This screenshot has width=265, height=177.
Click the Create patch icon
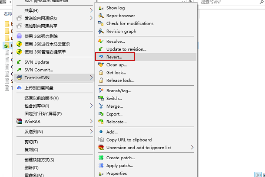tap(101, 158)
